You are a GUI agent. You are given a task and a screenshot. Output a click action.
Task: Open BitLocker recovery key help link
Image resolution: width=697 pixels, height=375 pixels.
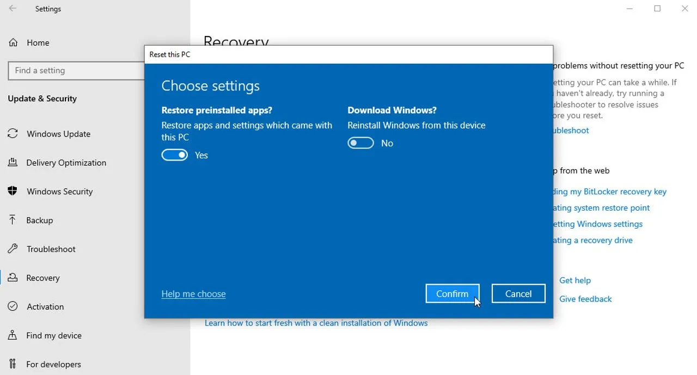[609, 192]
